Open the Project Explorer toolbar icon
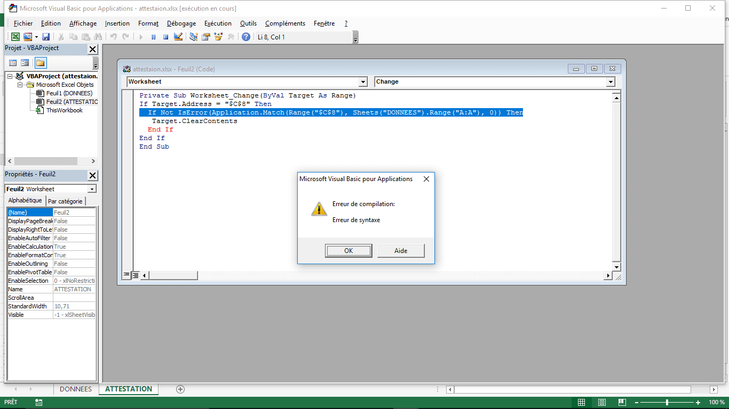729x409 pixels. pyautogui.click(x=193, y=37)
